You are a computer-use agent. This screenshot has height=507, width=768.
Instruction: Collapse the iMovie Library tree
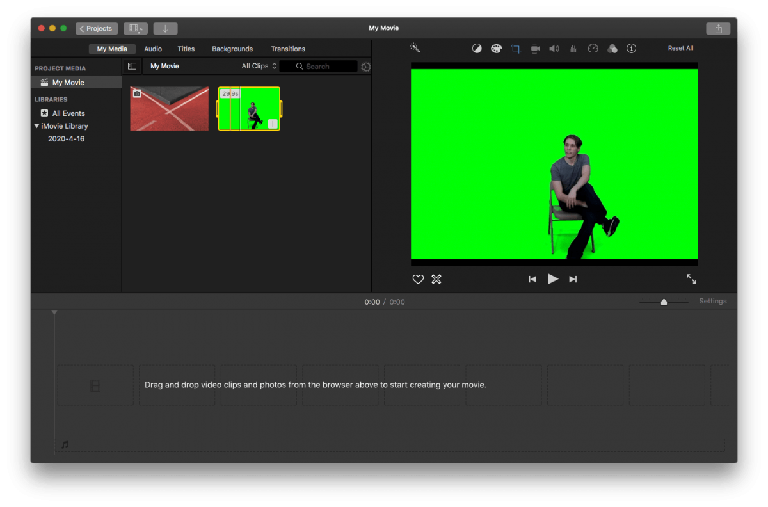point(37,126)
